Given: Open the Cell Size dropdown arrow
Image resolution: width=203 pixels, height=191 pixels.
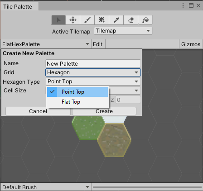Looking at the screenshot, I should click(136, 91).
